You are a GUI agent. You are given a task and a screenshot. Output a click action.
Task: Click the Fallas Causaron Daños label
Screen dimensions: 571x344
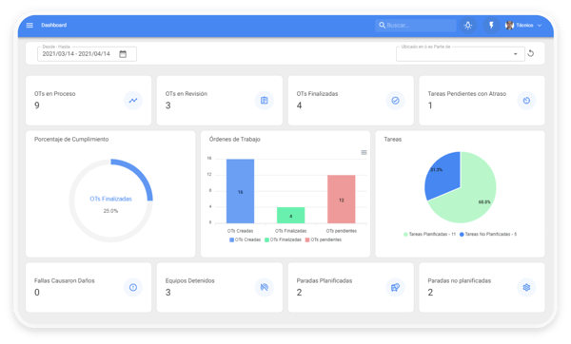(65, 280)
